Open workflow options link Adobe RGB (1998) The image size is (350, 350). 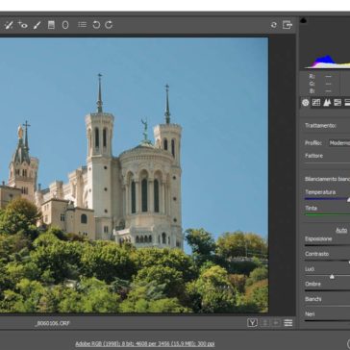pos(145,344)
